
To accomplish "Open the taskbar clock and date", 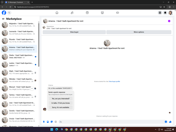I will (x=168, y=130).
